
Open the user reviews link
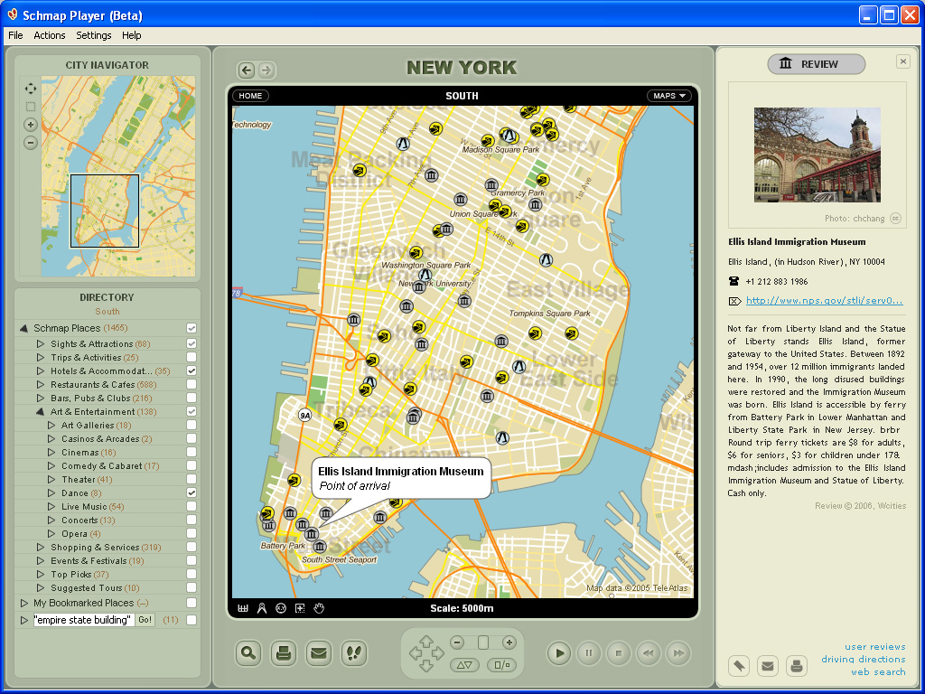coord(874,647)
